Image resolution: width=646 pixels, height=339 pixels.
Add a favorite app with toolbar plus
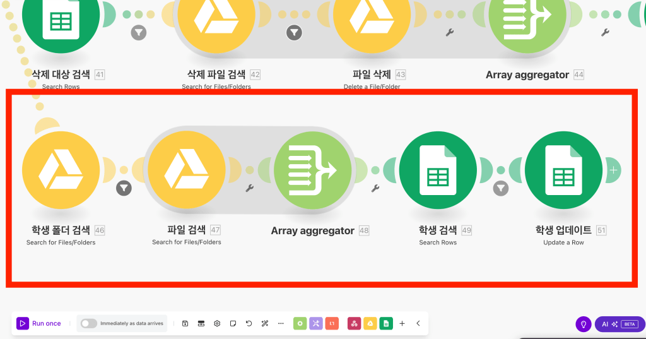coord(402,324)
